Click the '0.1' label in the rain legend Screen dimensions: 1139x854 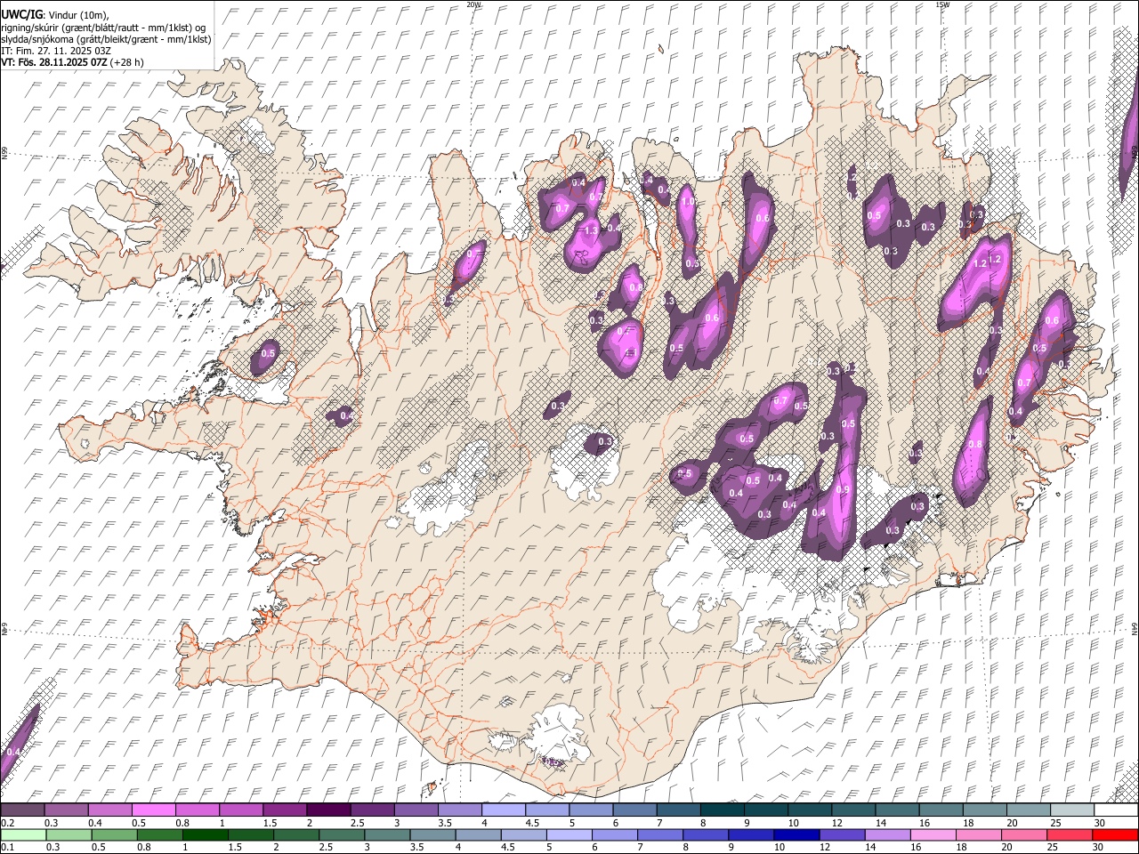click(x=7, y=848)
